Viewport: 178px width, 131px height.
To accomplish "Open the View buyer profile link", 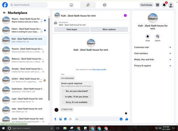I will tap(99, 70).
